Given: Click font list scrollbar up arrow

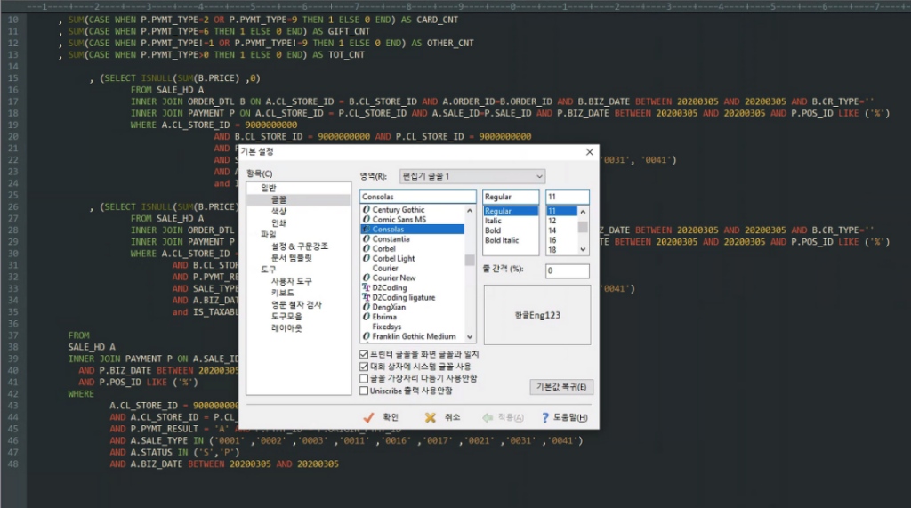Looking at the screenshot, I should 470,211.
